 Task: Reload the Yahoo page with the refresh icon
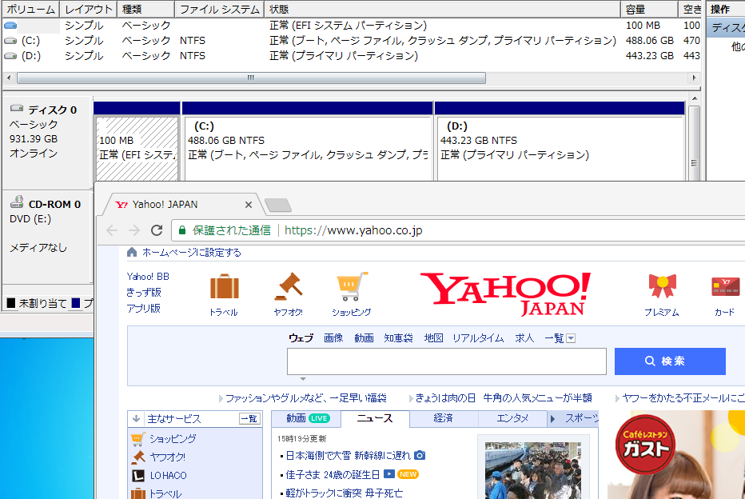point(157,230)
